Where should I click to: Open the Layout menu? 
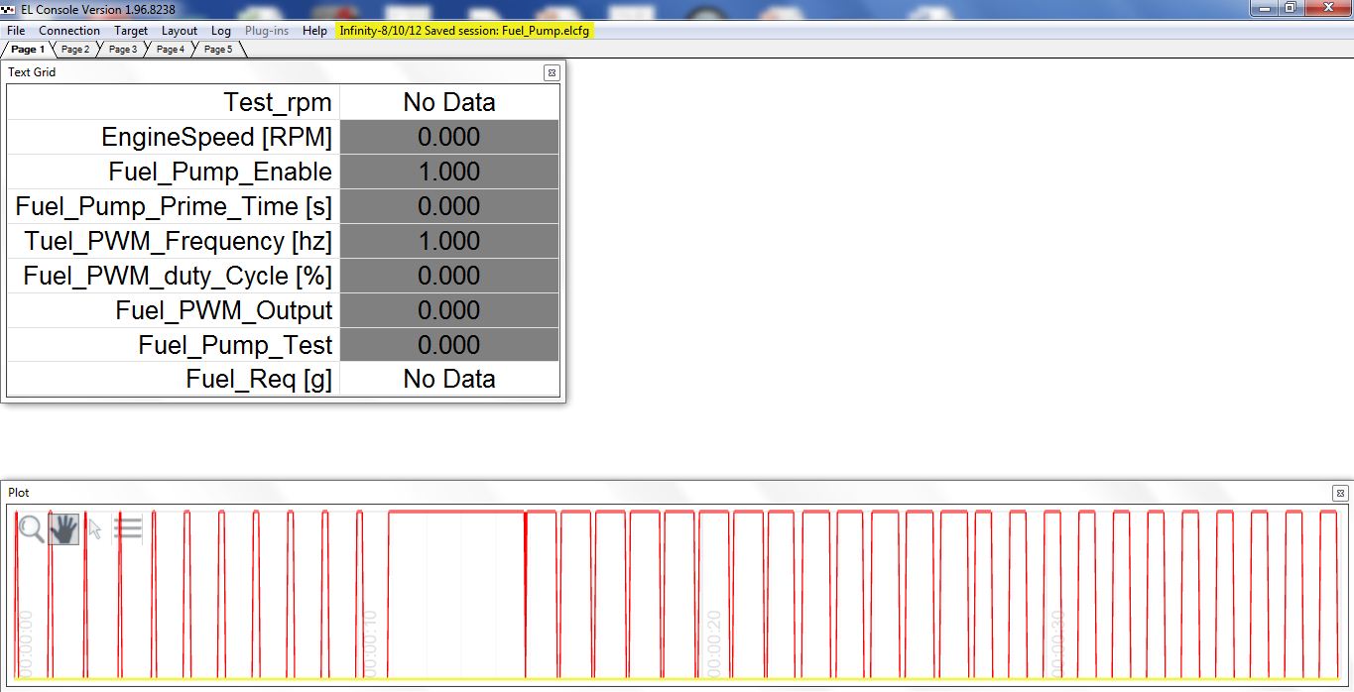[180, 31]
